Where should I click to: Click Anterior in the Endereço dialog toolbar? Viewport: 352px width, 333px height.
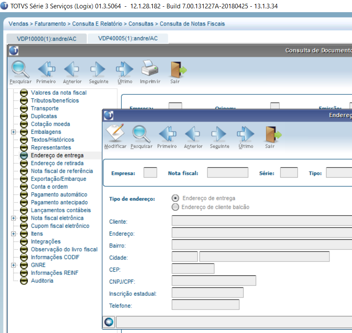pyautogui.click(x=193, y=137)
